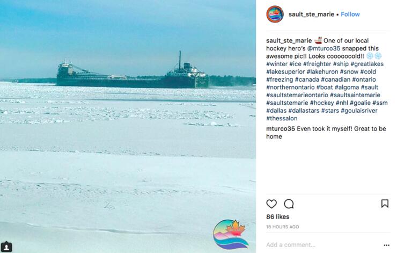Open the #lakesuperior hashtag
This screenshot has height=253, width=397.
click(x=285, y=72)
